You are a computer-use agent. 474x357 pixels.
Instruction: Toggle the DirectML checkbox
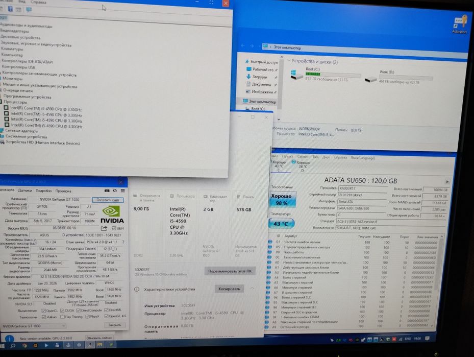(107, 310)
